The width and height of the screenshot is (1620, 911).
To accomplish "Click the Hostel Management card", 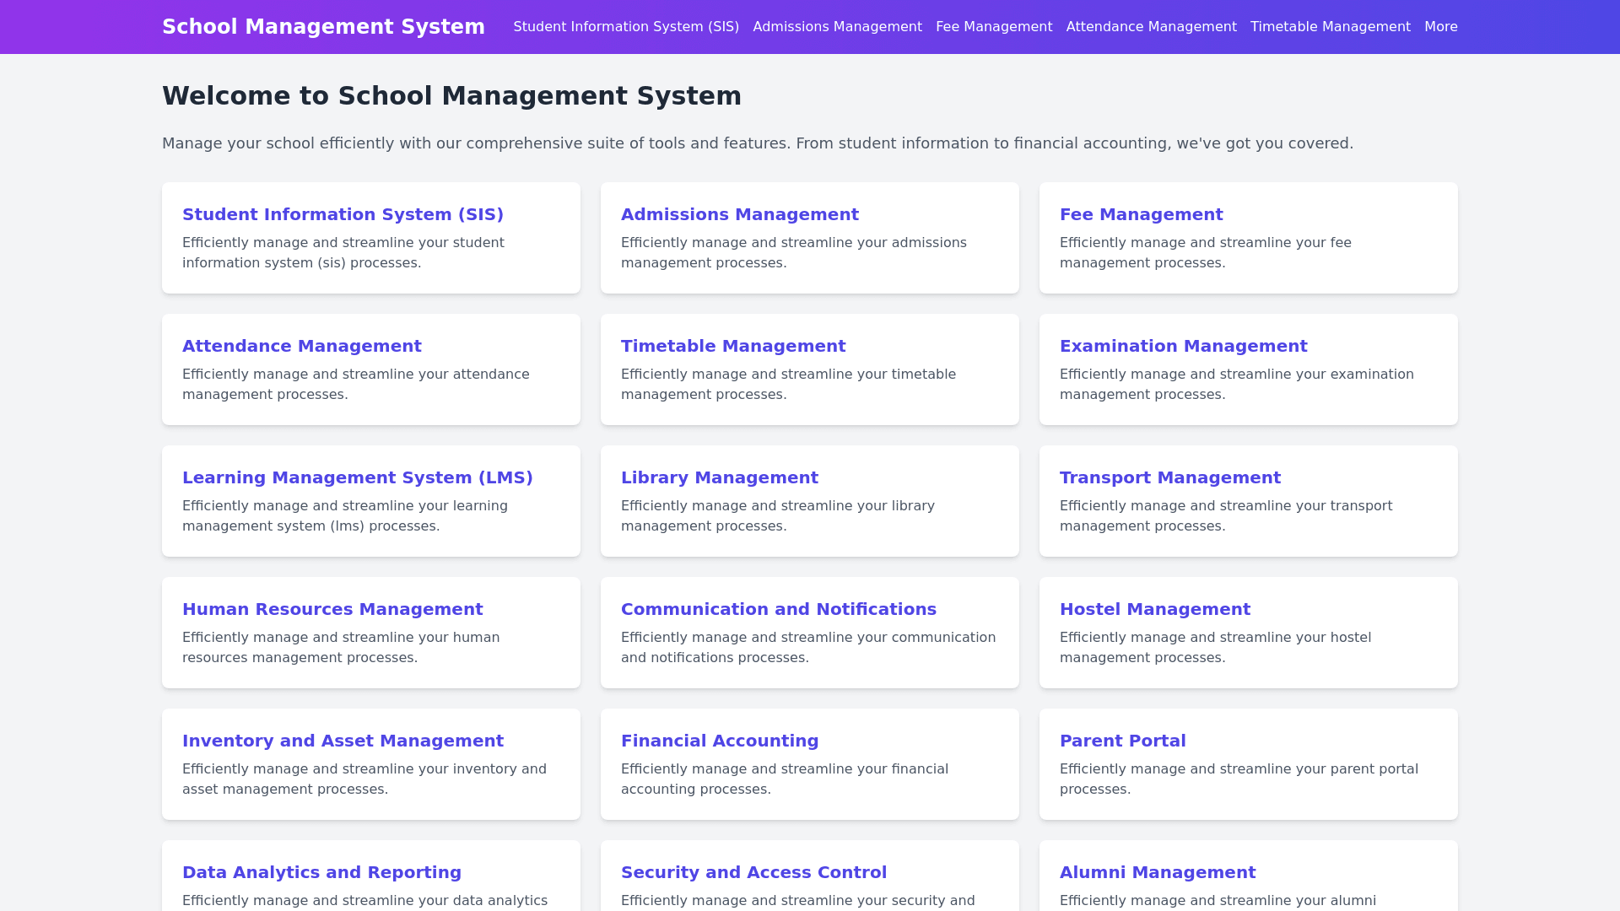I will (1154, 609).
